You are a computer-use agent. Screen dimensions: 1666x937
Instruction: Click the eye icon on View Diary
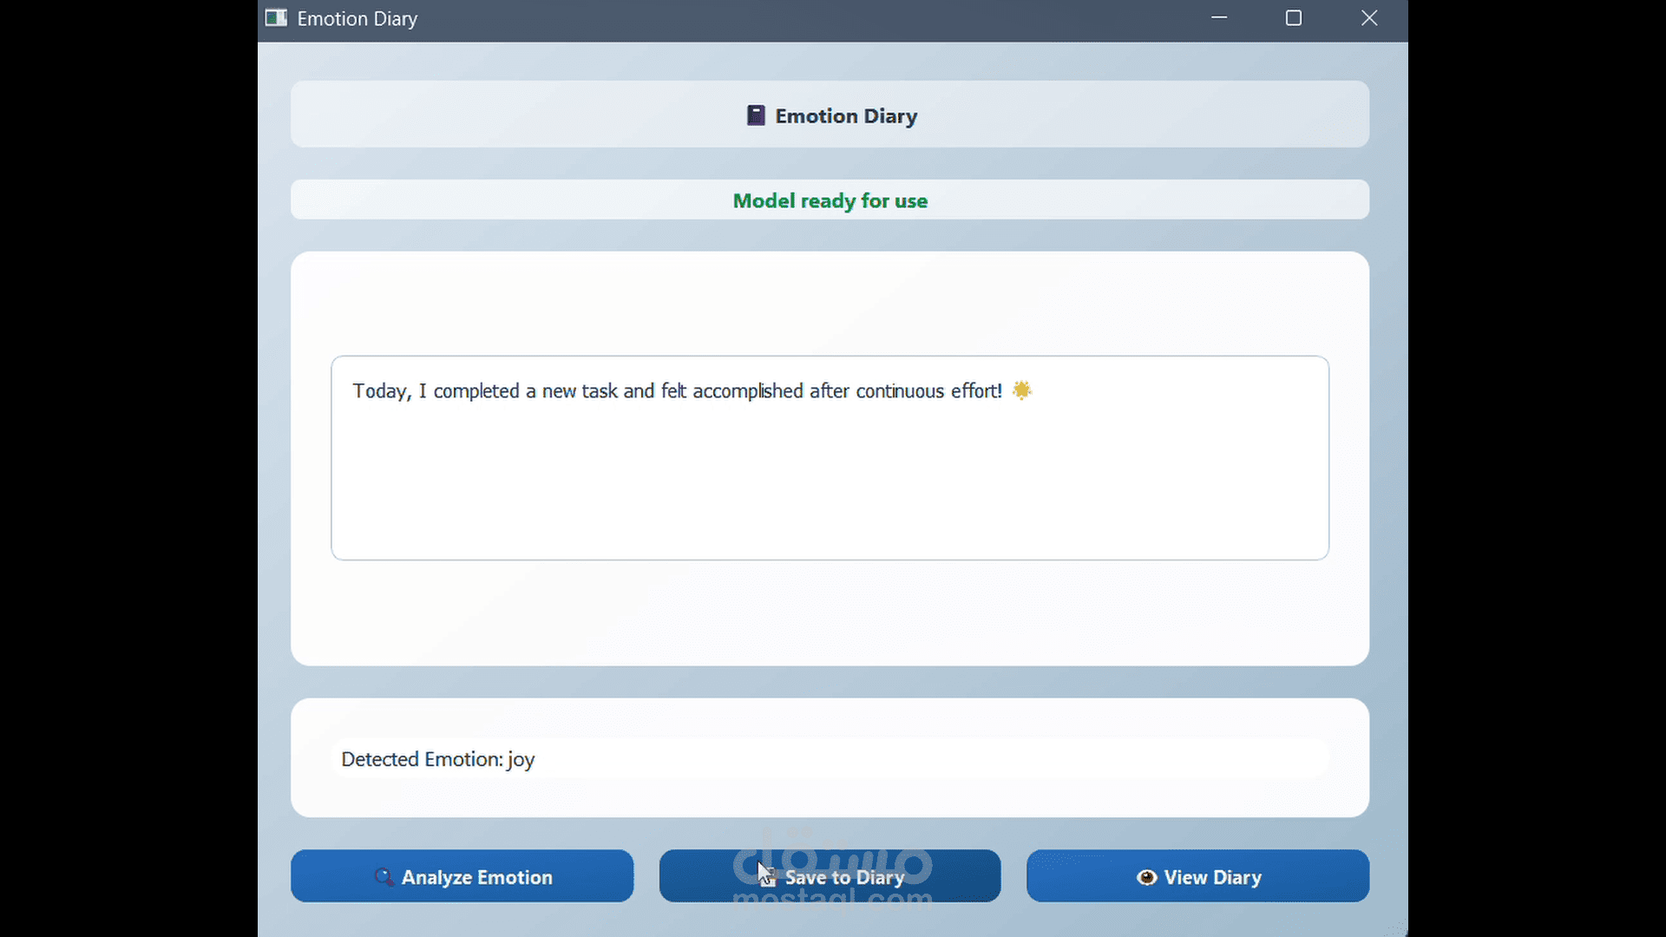(1145, 877)
